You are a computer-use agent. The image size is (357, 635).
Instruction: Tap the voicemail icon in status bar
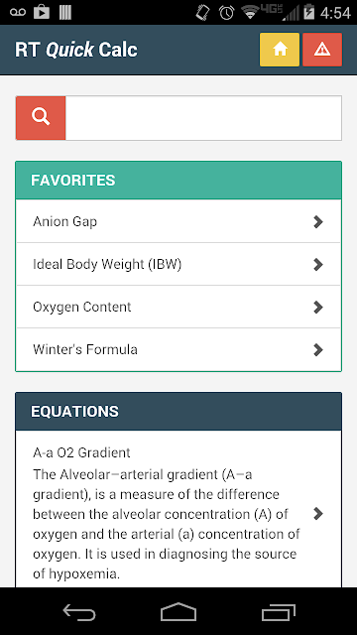pyautogui.click(x=18, y=12)
